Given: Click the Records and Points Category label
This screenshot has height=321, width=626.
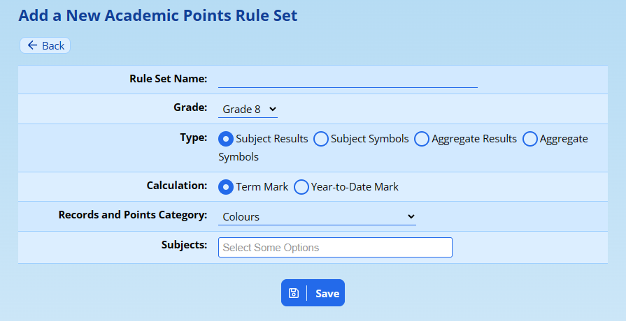Looking at the screenshot, I should [133, 215].
